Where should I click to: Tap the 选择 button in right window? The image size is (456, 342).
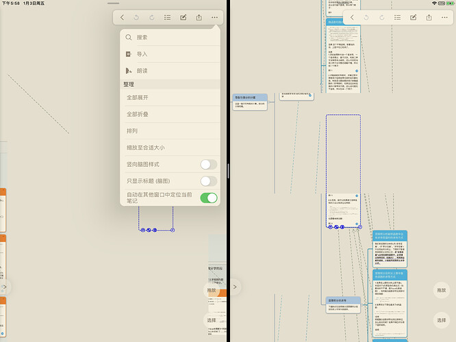[x=442, y=320]
